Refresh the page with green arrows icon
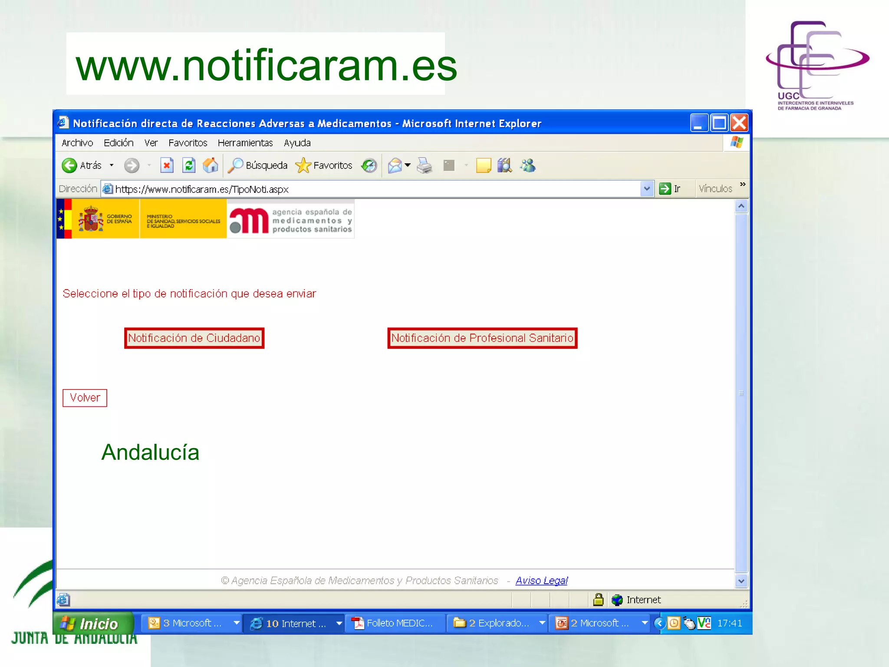The height and width of the screenshot is (667, 889). (x=188, y=165)
